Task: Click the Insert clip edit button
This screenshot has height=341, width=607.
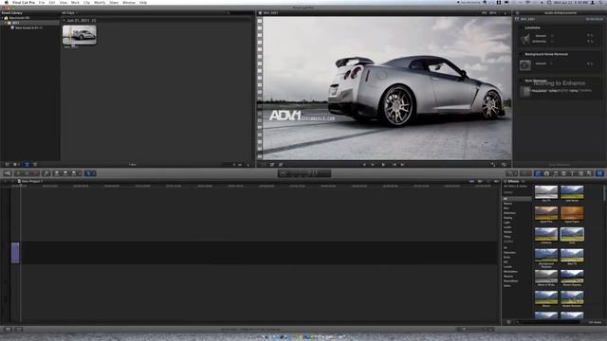Action: (x=65, y=173)
